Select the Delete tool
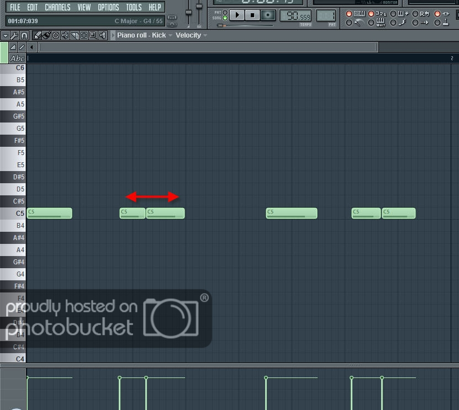 click(56, 35)
